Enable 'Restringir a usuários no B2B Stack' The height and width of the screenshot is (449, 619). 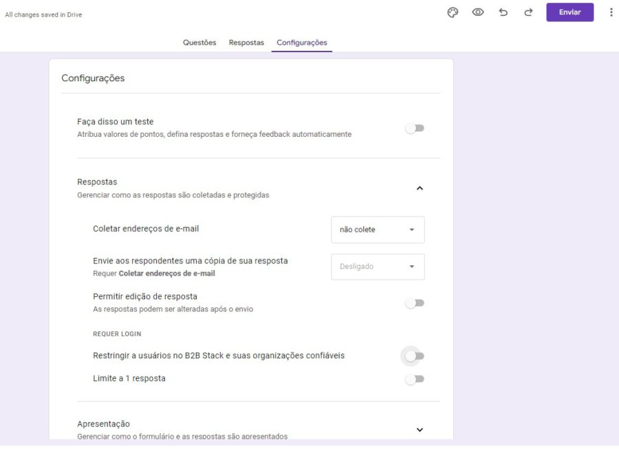(x=415, y=355)
